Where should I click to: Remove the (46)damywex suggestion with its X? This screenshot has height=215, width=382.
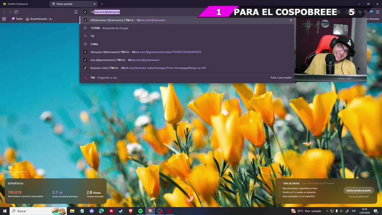(291, 20)
